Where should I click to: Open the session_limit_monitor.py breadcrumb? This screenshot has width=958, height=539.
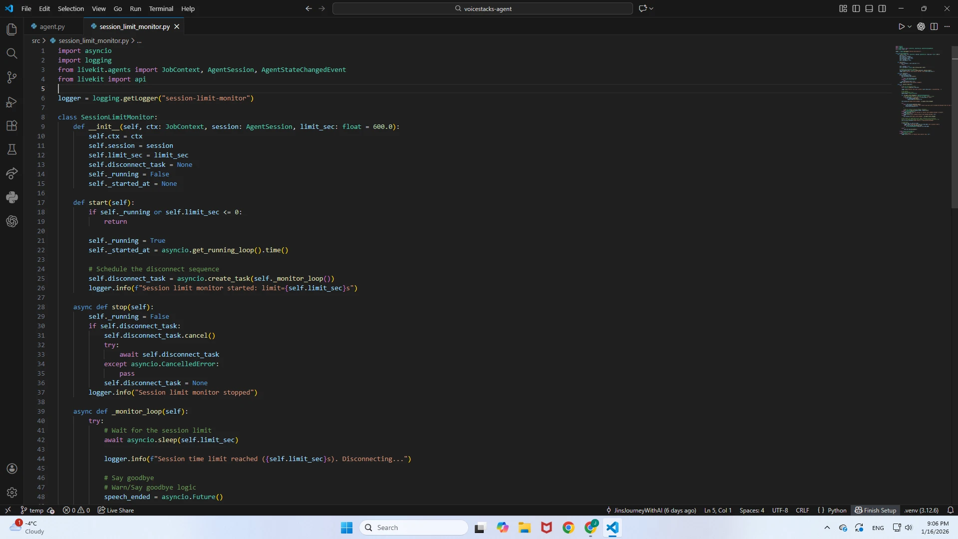click(93, 40)
